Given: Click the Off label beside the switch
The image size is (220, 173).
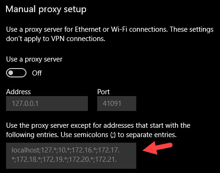Looking at the screenshot, I should pos(37,73).
